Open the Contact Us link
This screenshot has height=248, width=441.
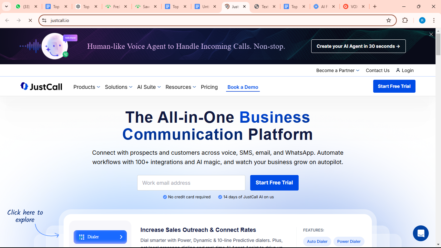(x=378, y=70)
